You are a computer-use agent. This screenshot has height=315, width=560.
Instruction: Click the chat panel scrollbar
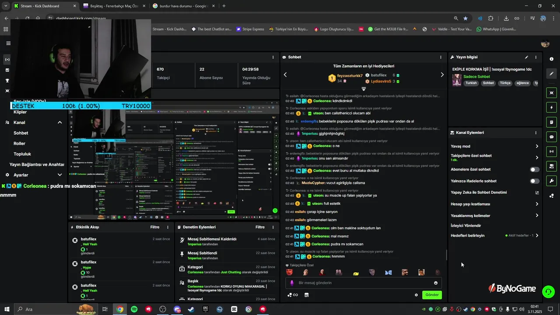click(446, 255)
